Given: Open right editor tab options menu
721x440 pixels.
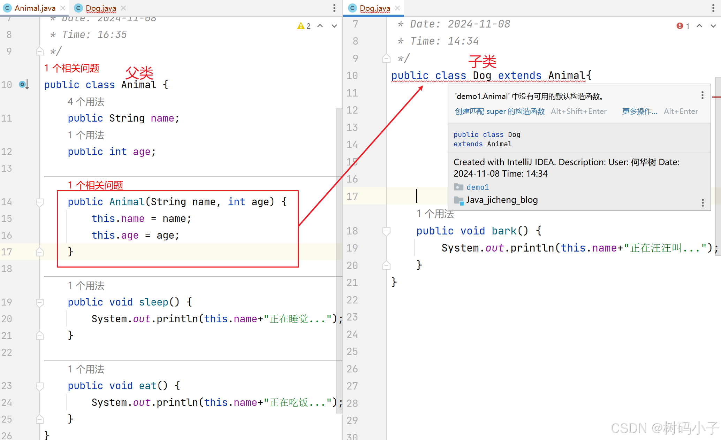Looking at the screenshot, I should tap(713, 8).
